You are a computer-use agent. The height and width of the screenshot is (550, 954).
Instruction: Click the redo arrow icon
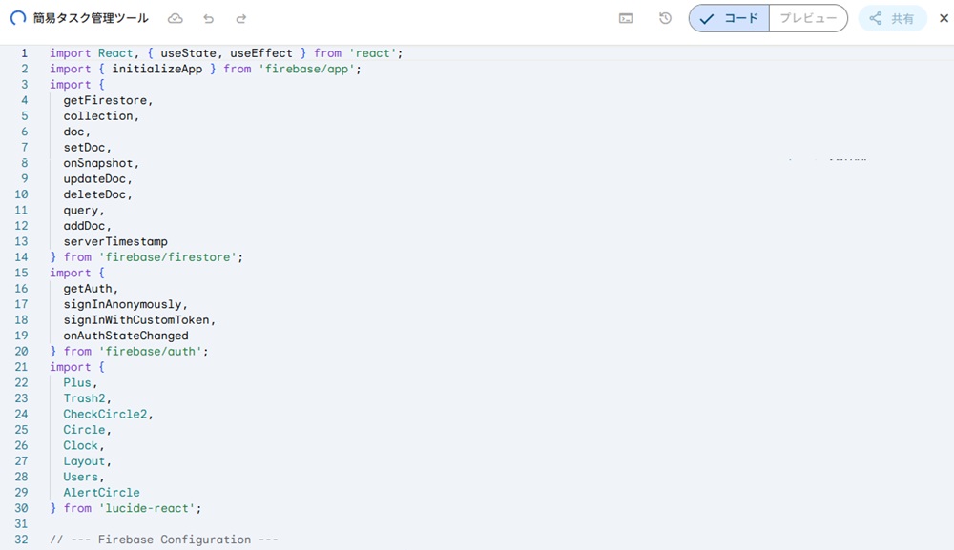239,17
